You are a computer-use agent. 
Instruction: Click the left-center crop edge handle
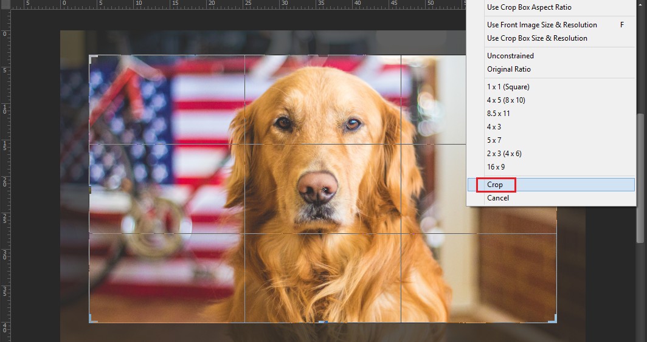click(90, 190)
